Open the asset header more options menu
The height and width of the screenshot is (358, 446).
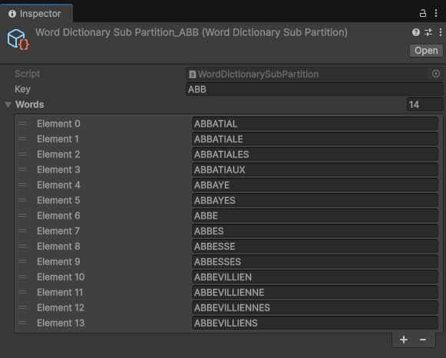441,32
